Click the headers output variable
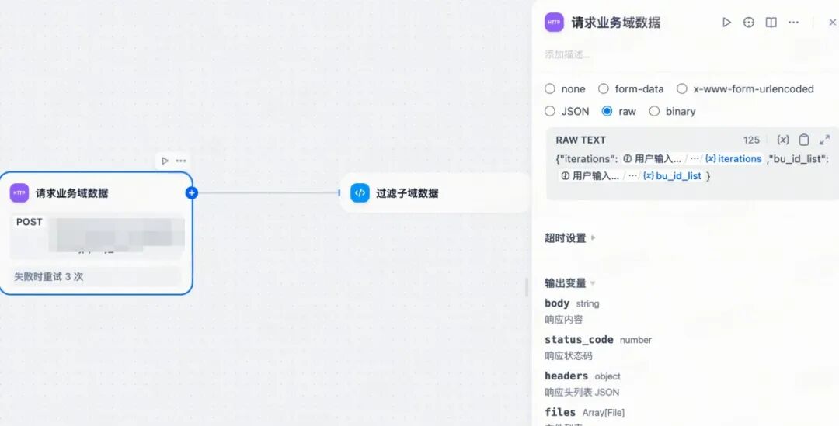The image size is (839, 426). [x=566, y=376]
